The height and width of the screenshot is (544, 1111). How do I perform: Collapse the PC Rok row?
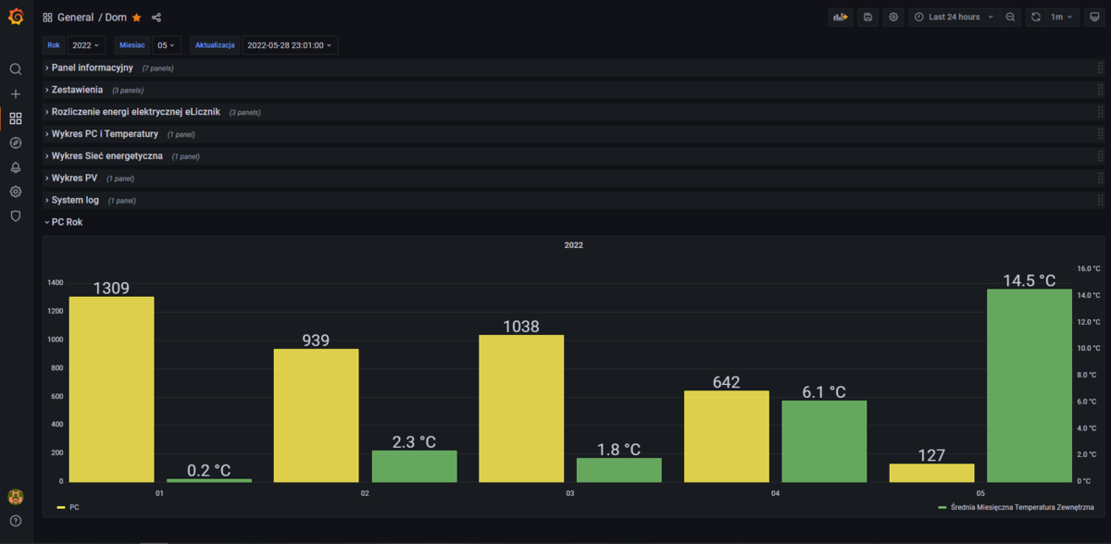click(x=67, y=222)
